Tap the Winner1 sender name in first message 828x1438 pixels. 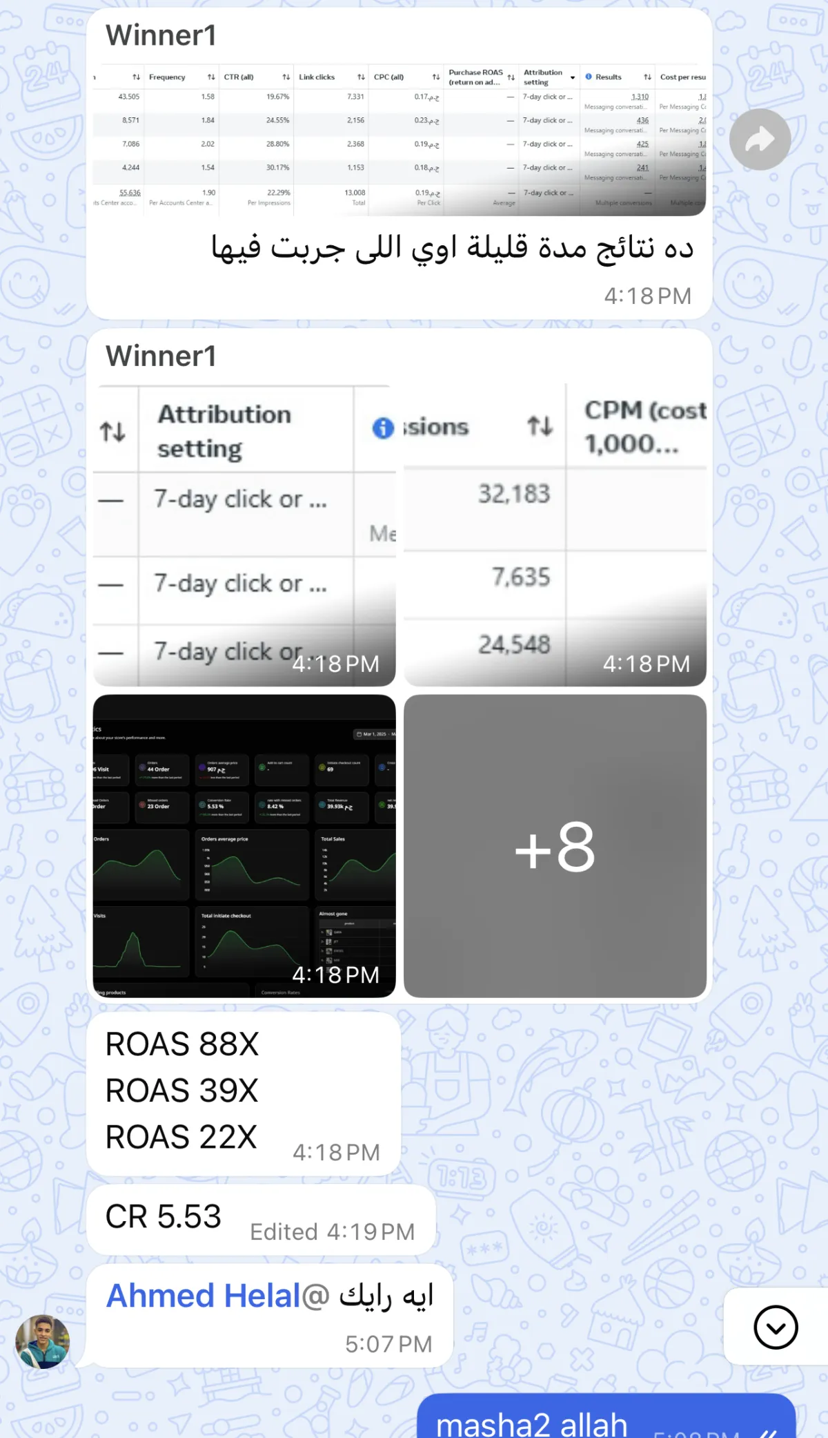point(161,35)
